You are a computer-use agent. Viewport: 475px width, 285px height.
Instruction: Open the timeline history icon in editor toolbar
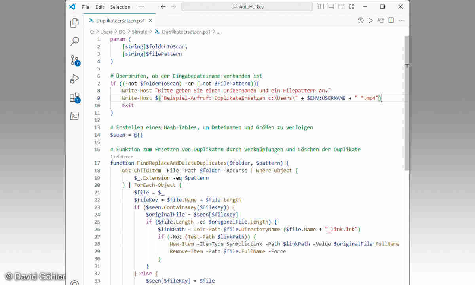(361, 21)
